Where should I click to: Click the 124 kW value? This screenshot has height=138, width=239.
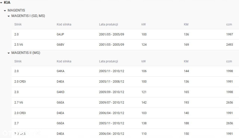pyautogui.click(x=144, y=45)
